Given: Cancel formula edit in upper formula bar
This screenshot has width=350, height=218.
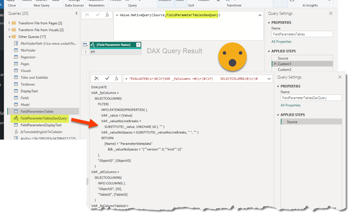Looking at the screenshot, I should 87,15.
